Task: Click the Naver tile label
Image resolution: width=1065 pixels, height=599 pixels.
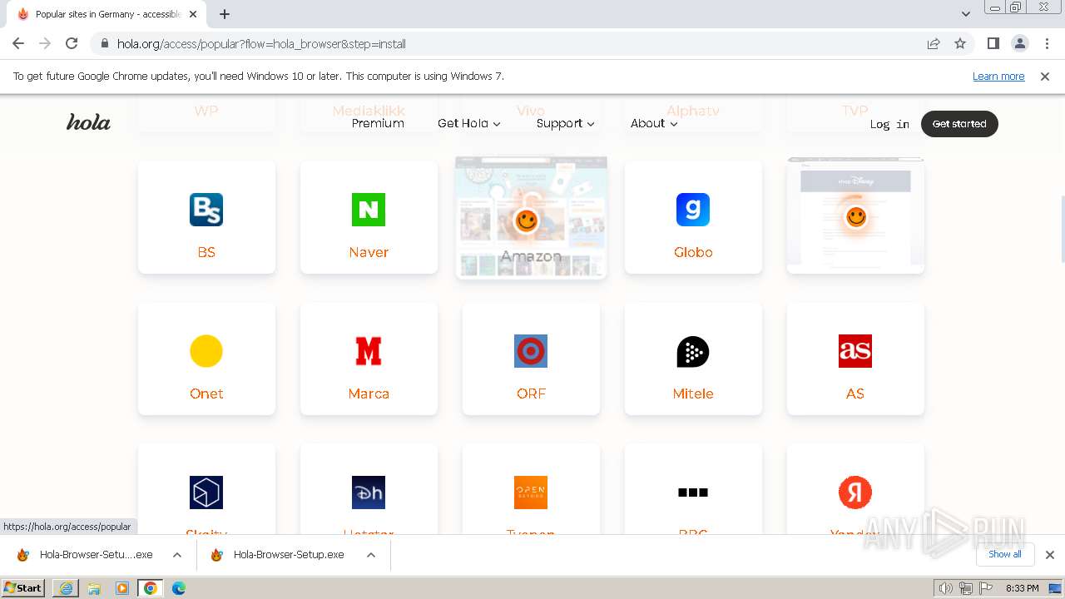Action: [369, 252]
